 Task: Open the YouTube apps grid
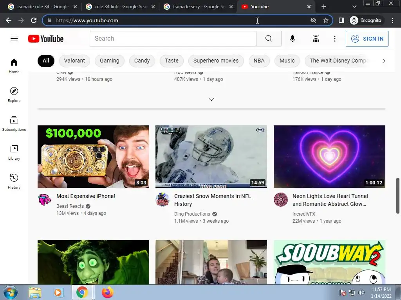pyautogui.click(x=316, y=39)
